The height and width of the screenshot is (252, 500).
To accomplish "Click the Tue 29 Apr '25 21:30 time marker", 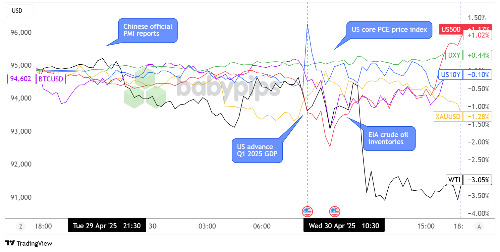I will pos(107,226).
